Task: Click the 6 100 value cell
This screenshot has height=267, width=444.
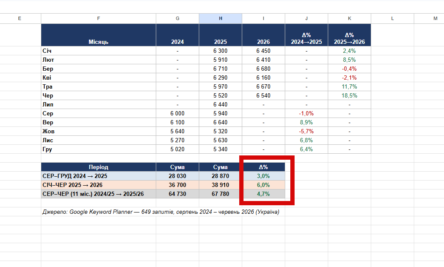Action: 178,122
